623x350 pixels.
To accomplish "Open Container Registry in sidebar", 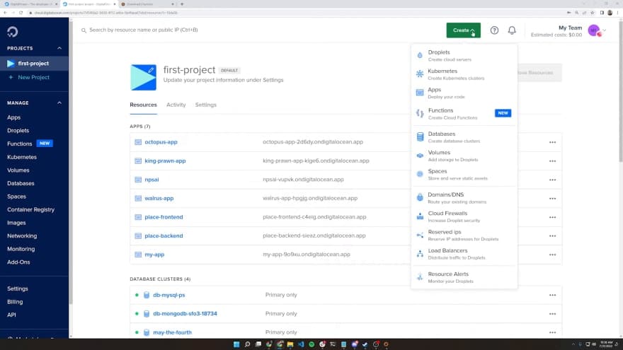I will [x=30, y=209].
